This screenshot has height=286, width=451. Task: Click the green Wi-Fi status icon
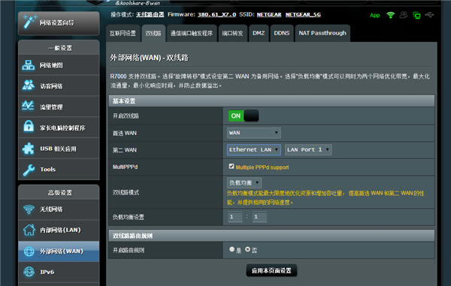pos(391,15)
